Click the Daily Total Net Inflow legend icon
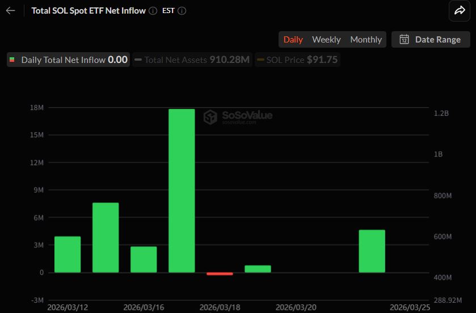The height and width of the screenshot is (313, 476). [x=12, y=60]
